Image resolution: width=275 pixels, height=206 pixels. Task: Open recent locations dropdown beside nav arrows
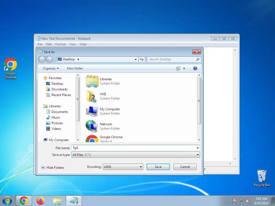tap(55, 59)
